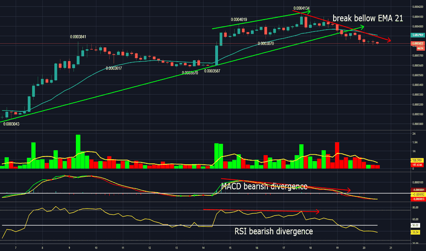426x251 pixels.
Task: Click the 0.0004100 price scale value
Action: click(x=418, y=16)
